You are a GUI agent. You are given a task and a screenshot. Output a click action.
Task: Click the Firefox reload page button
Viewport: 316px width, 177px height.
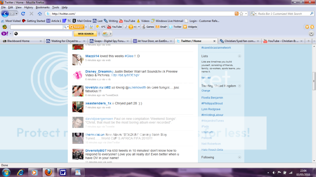click(x=23, y=14)
